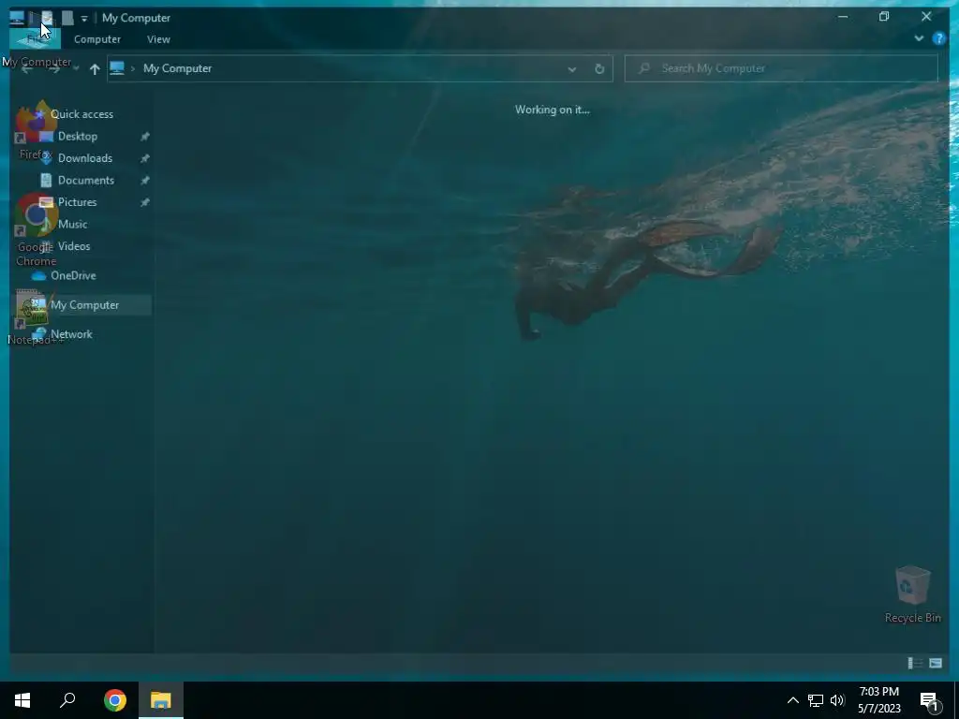Click the pin icon beside Documents
The image size is (959, 719).
click(x=145, y=181)
